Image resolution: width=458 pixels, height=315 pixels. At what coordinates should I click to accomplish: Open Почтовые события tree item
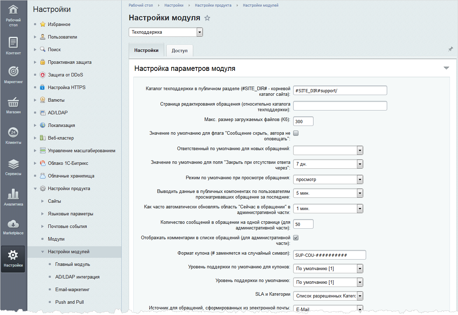pos(67,226)
